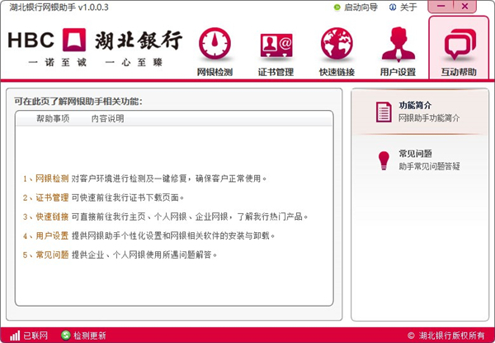495x343 pixels.
Task: Open the 关于 about link
Action: (408, 7)
